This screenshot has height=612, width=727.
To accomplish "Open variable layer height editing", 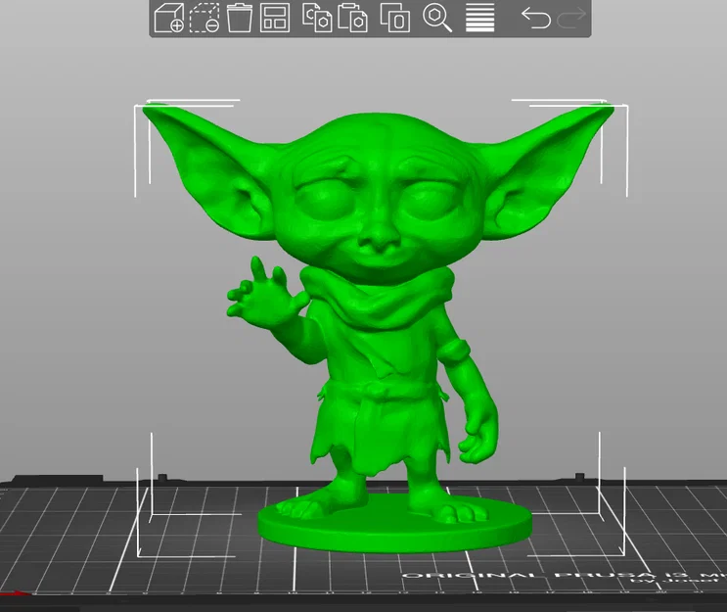I will tap(479, 18).
